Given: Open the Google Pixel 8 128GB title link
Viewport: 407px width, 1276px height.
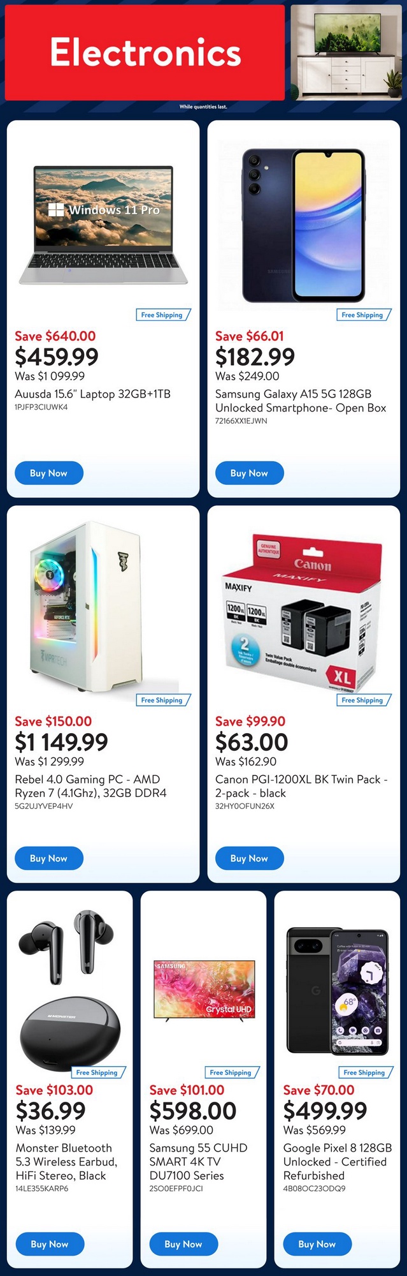Looking at the screenshot, I should (338, 1161).
